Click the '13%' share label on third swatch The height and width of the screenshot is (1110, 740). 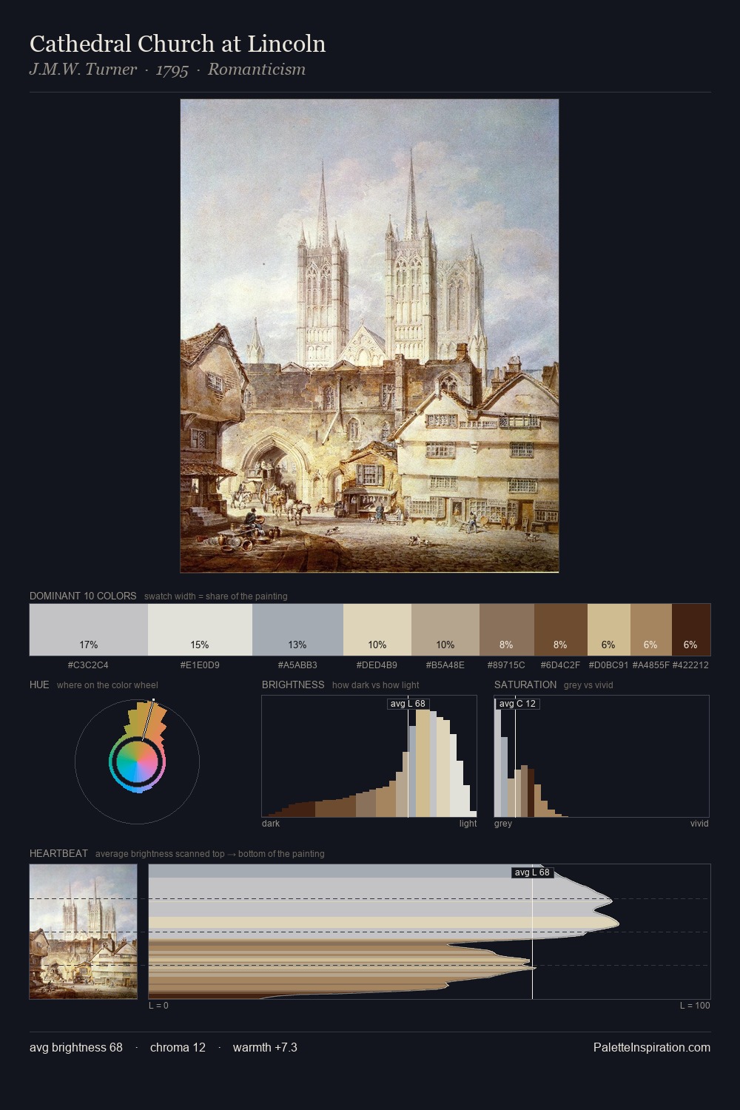297,645
